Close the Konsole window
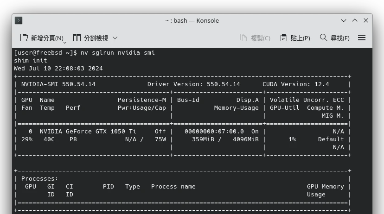 (x=366, y=20)
